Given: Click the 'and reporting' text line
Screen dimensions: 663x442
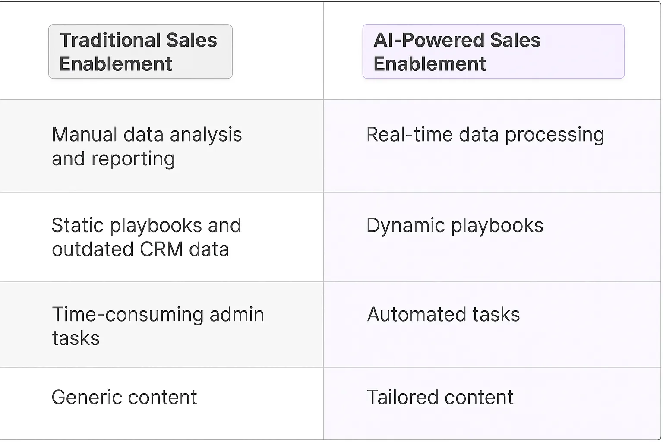Looking at the screenshot, I should [113, 159].
